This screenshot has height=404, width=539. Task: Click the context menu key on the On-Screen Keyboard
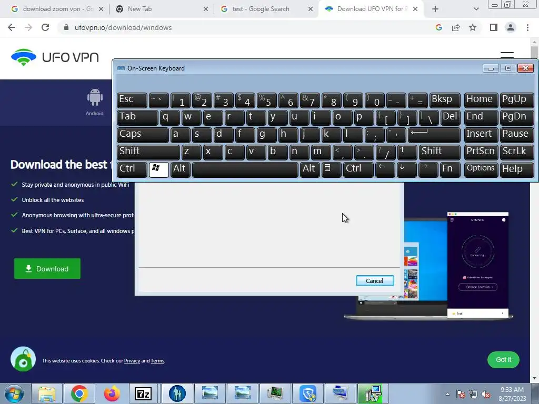(331, 170)
